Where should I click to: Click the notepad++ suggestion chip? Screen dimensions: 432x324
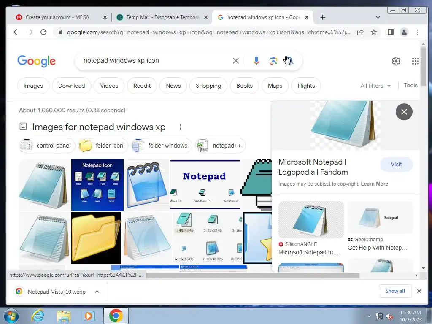(x=220, y=146)
